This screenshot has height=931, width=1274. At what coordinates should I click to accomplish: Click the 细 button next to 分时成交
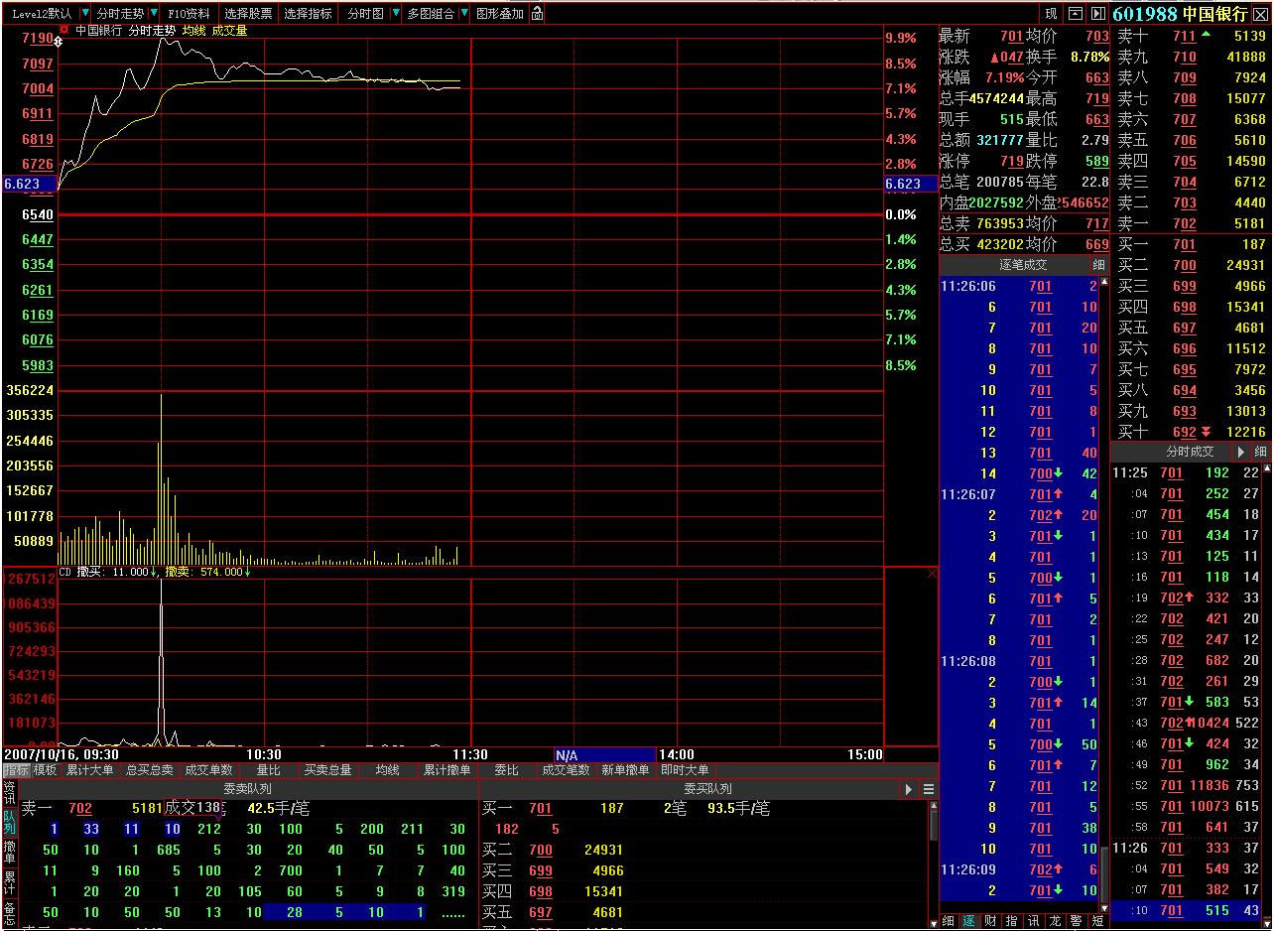point(1260,452)
